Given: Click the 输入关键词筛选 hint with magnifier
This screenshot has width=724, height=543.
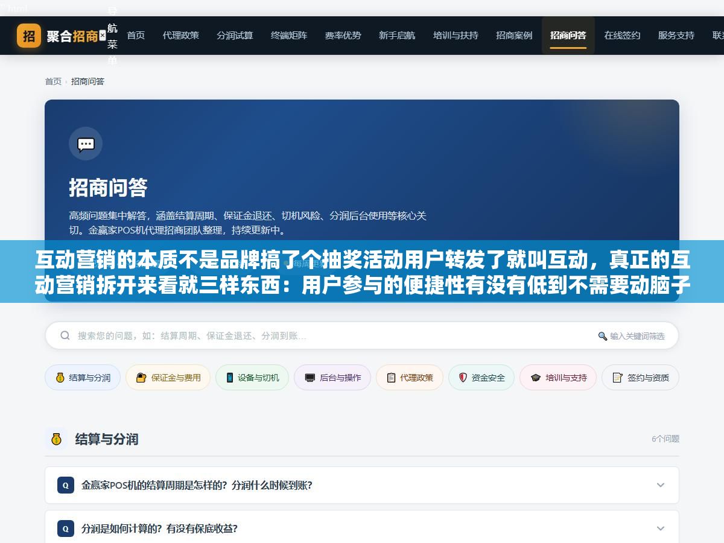Looking at the screenshot, I should (x=631, y=336).
